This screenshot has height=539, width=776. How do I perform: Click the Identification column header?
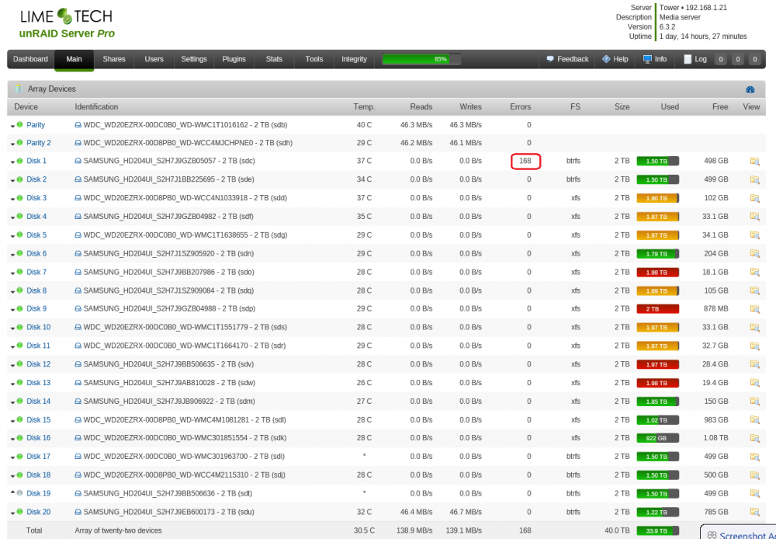pyautogui.click(x=96, y=106)
